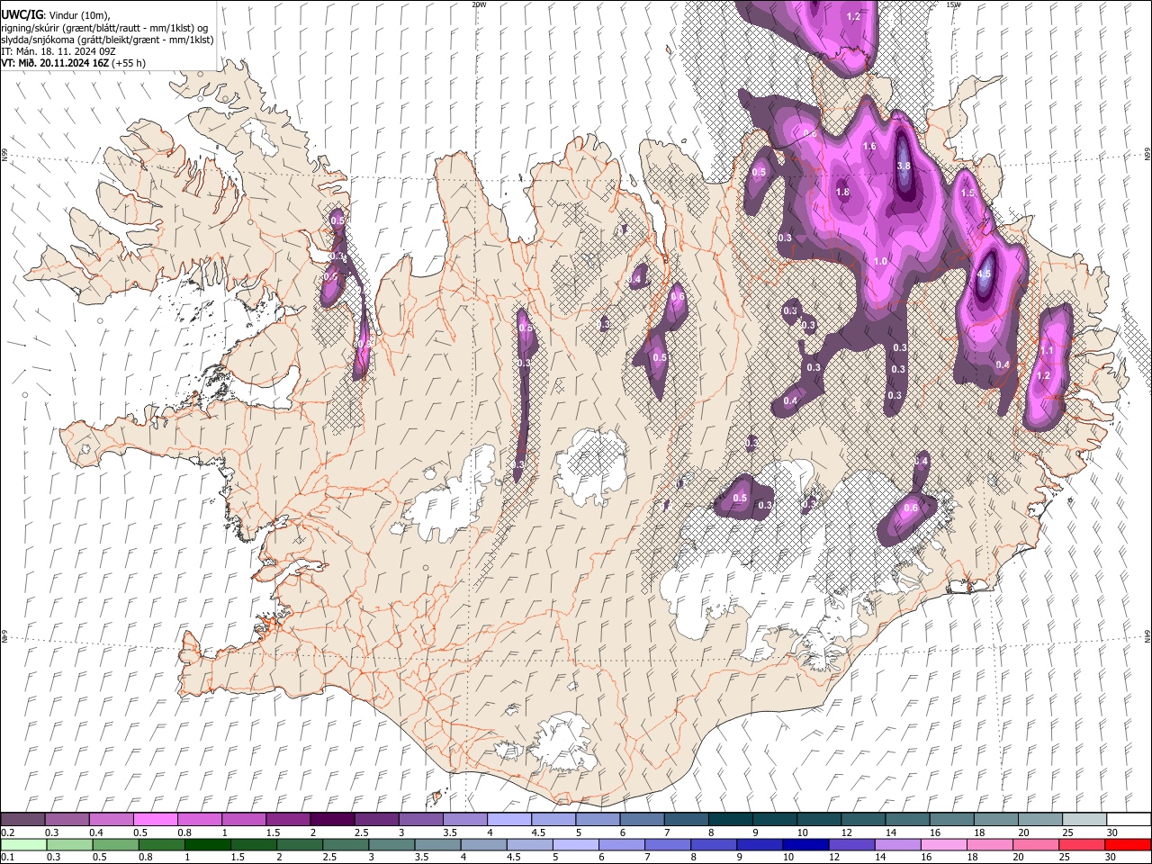1152x864 pixels.
Task: Click the '1.6' precipitation value on the map
Action: tap(869, 146)
